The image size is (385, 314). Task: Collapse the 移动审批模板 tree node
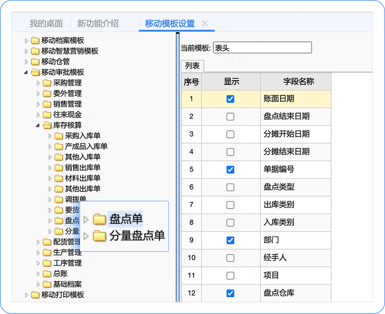point(26,72)
